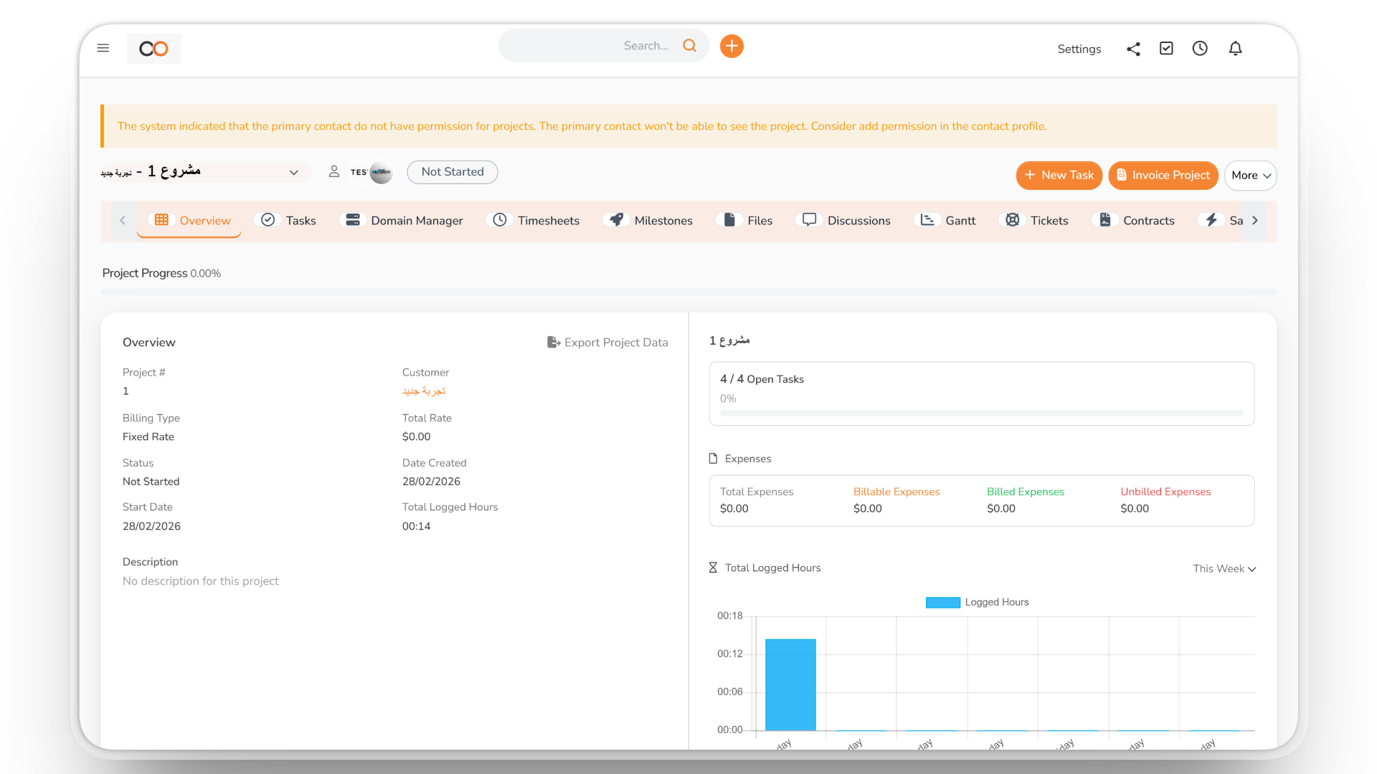Open the This Week period dropdown
1377x774 pixels.
pyautogui.click(x=1224, y=568)
